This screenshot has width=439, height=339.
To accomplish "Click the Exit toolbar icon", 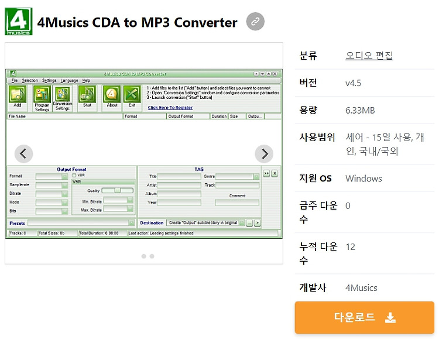I will [132, 94].
